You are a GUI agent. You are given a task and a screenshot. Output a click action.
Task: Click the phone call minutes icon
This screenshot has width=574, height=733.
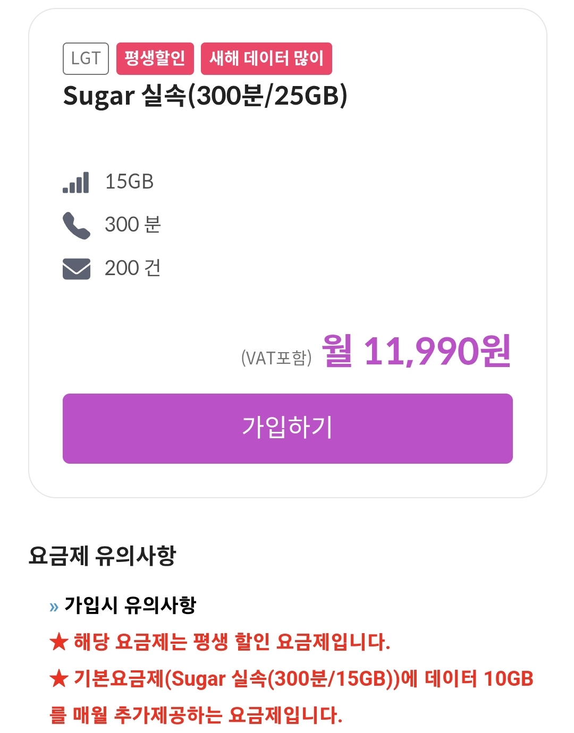[76, 225]
